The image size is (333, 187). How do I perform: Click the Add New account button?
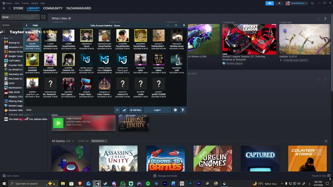click(136, 110)
